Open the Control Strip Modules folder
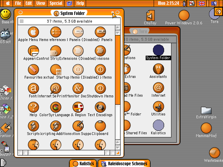223x167 pixels. [56, 51]
